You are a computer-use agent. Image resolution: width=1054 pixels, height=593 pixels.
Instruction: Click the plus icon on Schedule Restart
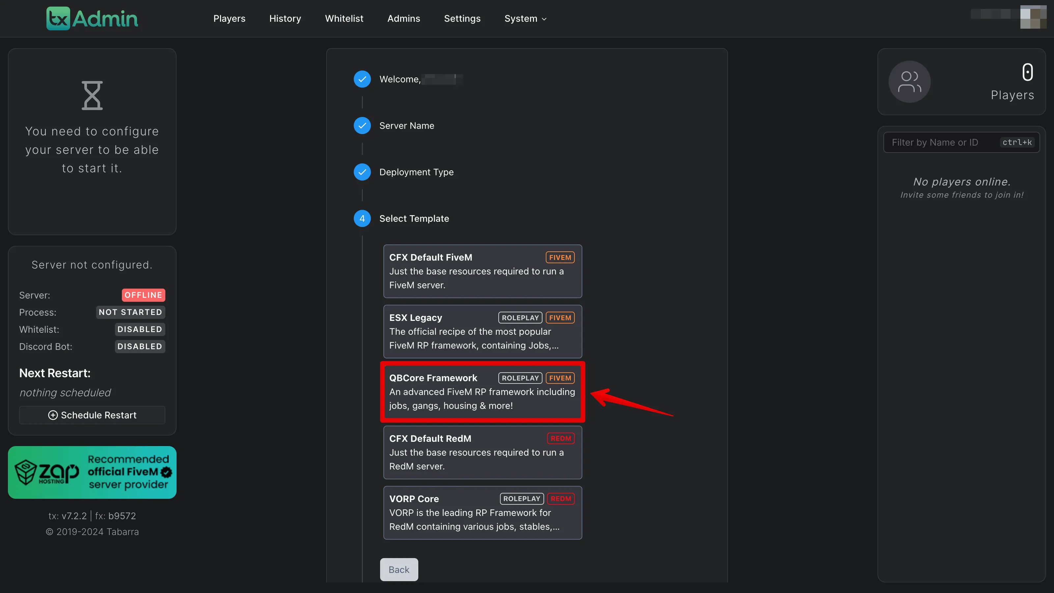53,415
